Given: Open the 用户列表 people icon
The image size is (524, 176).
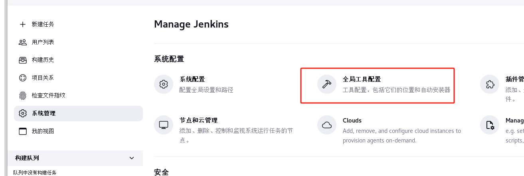Looking at the screenshot, I should (x=23, y=42).
